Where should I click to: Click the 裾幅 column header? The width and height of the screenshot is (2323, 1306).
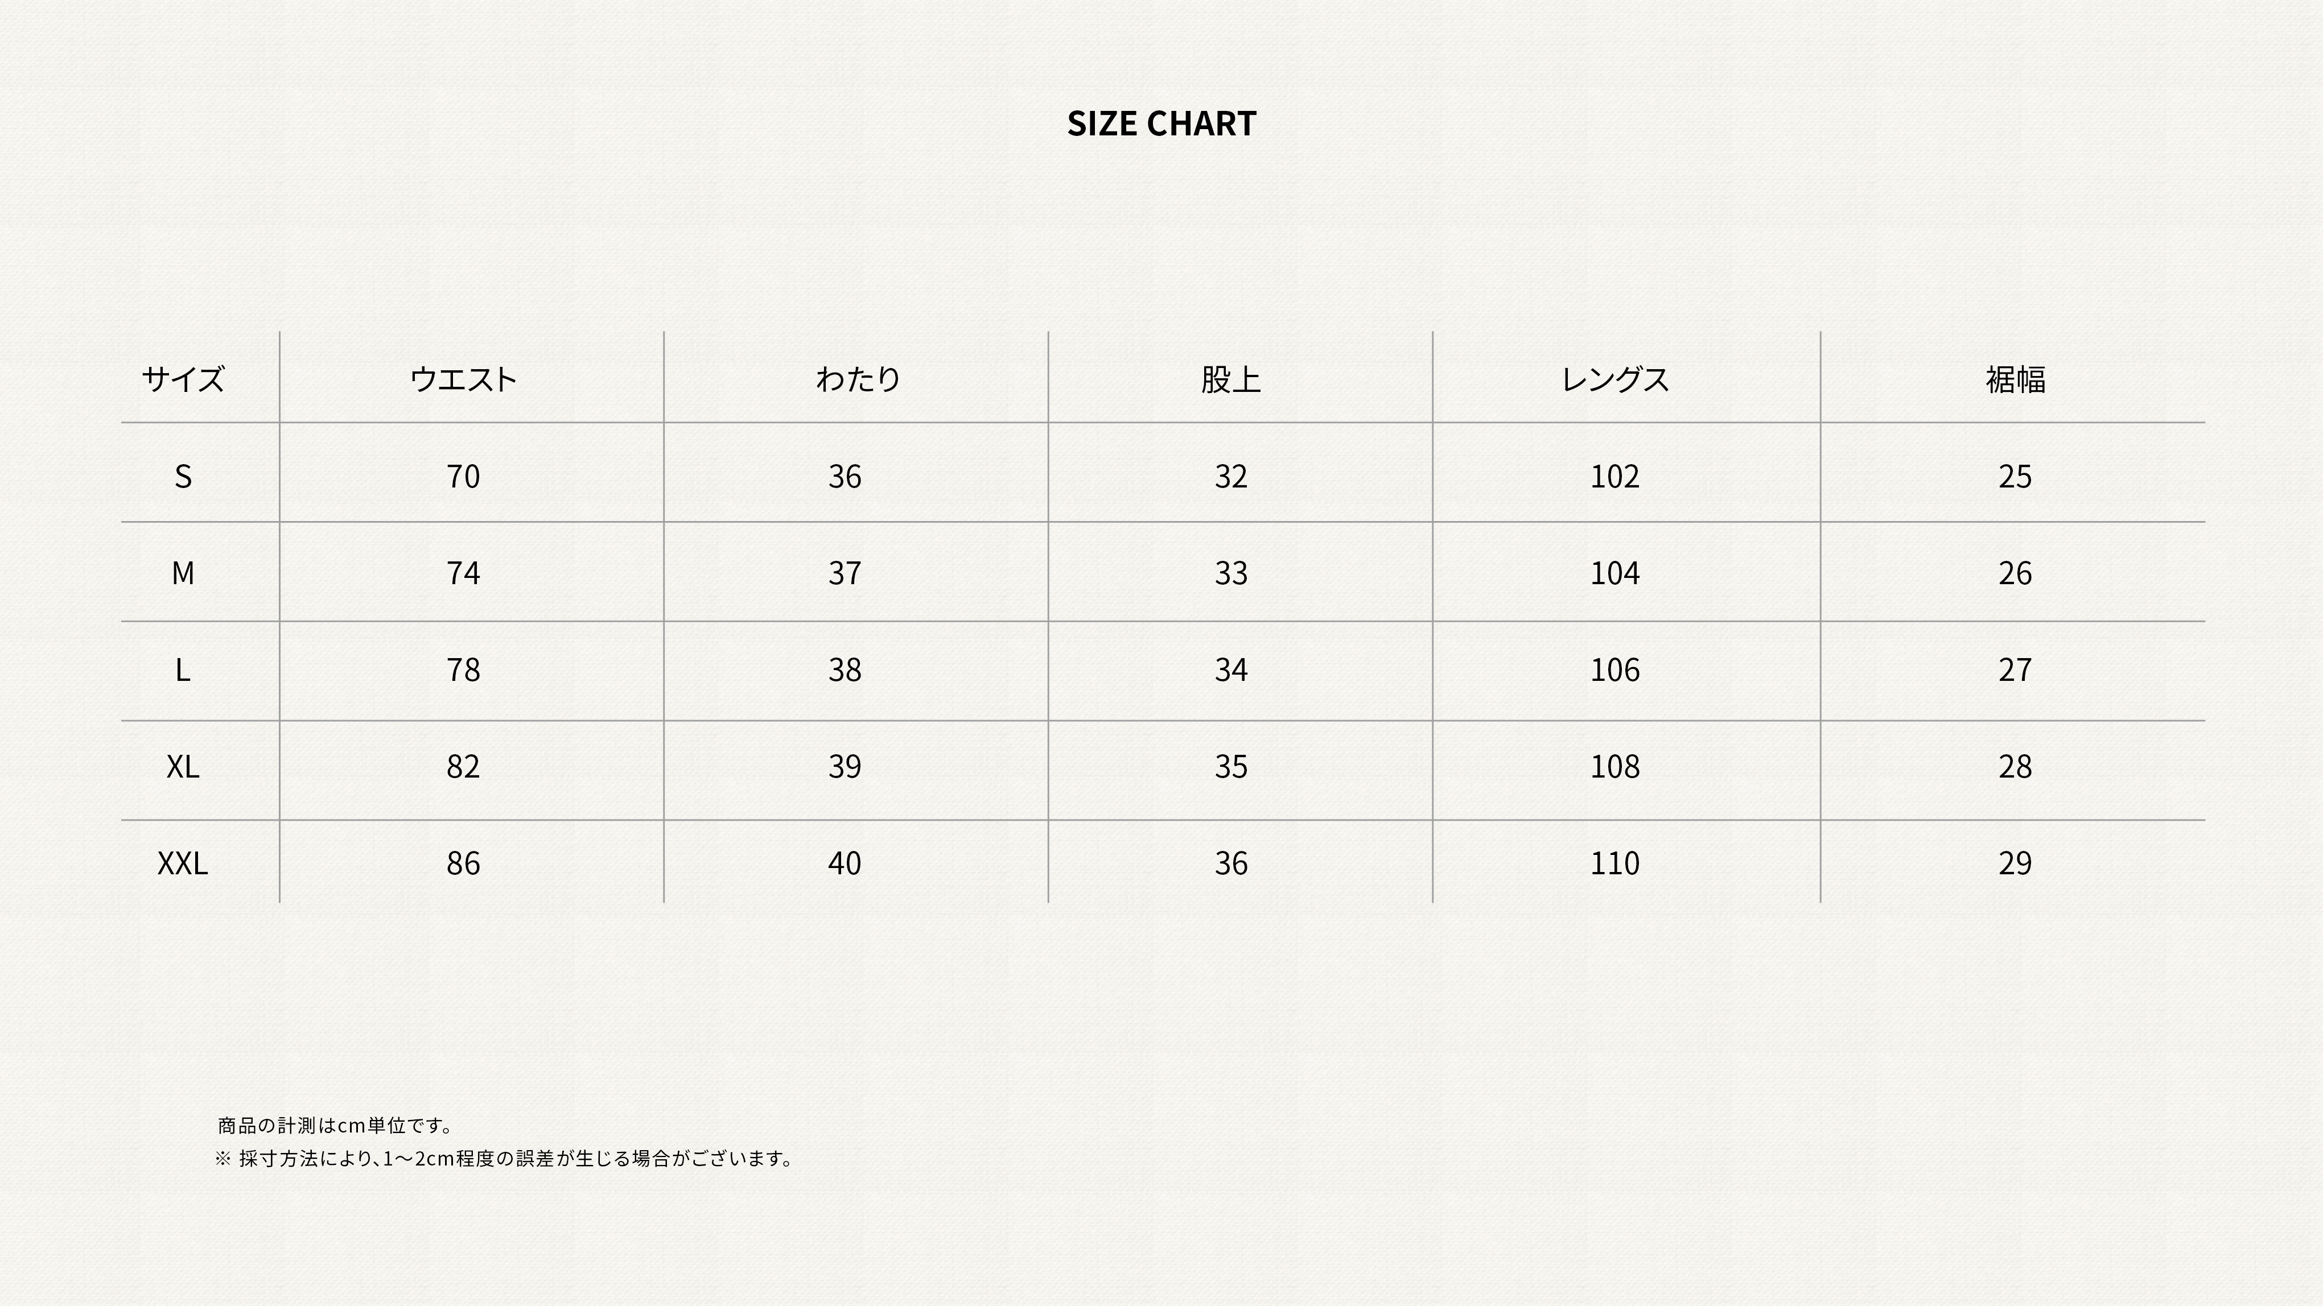[x=2015, y=379]
